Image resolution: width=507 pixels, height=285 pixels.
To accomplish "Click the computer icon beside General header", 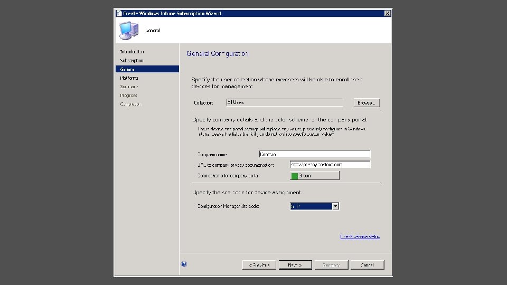I will [129, 31].
